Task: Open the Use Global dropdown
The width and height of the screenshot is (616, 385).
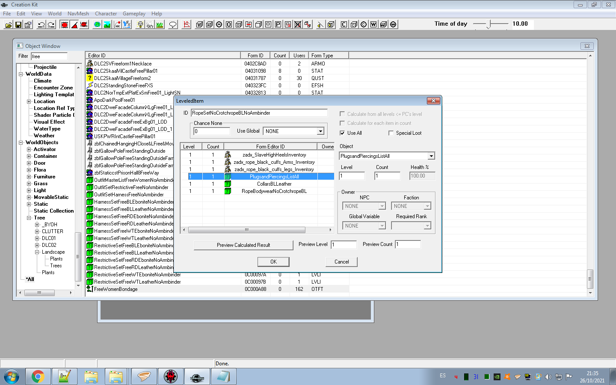Action: (320, 131)
